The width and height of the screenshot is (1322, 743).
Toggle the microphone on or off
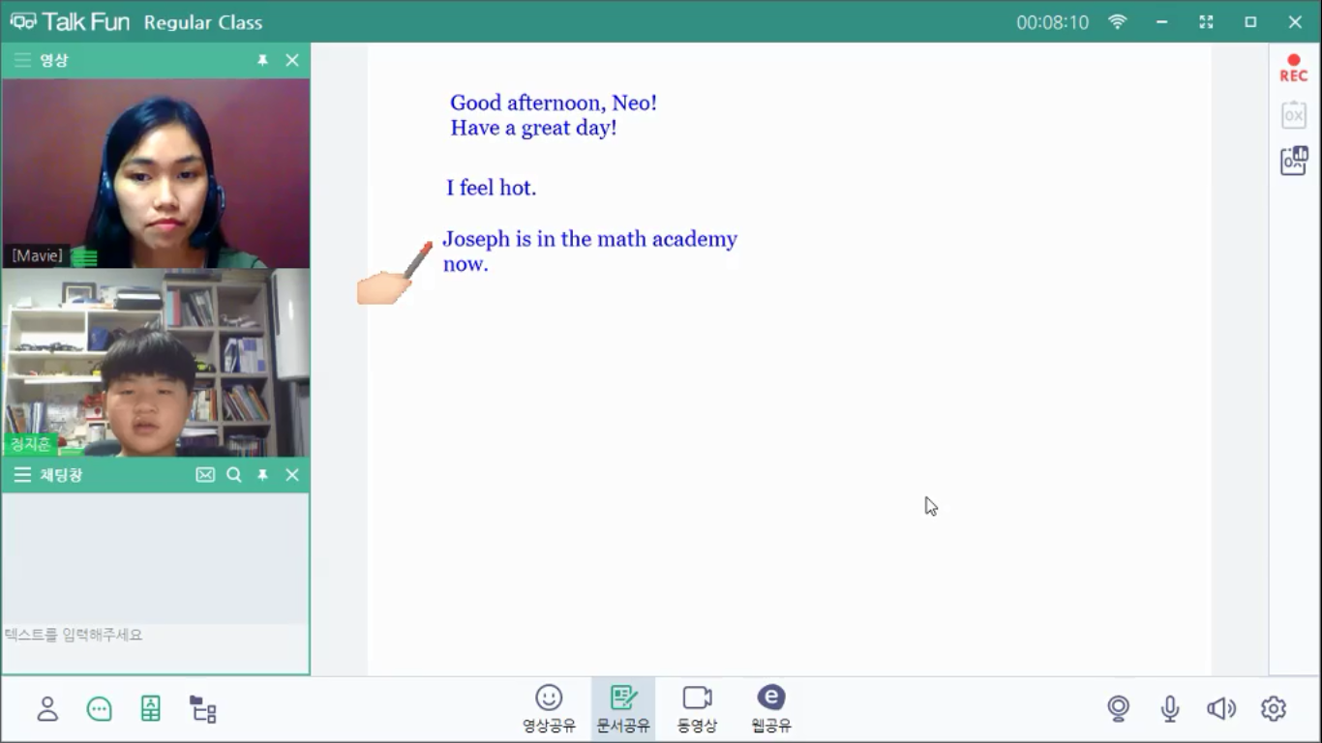1170,709
